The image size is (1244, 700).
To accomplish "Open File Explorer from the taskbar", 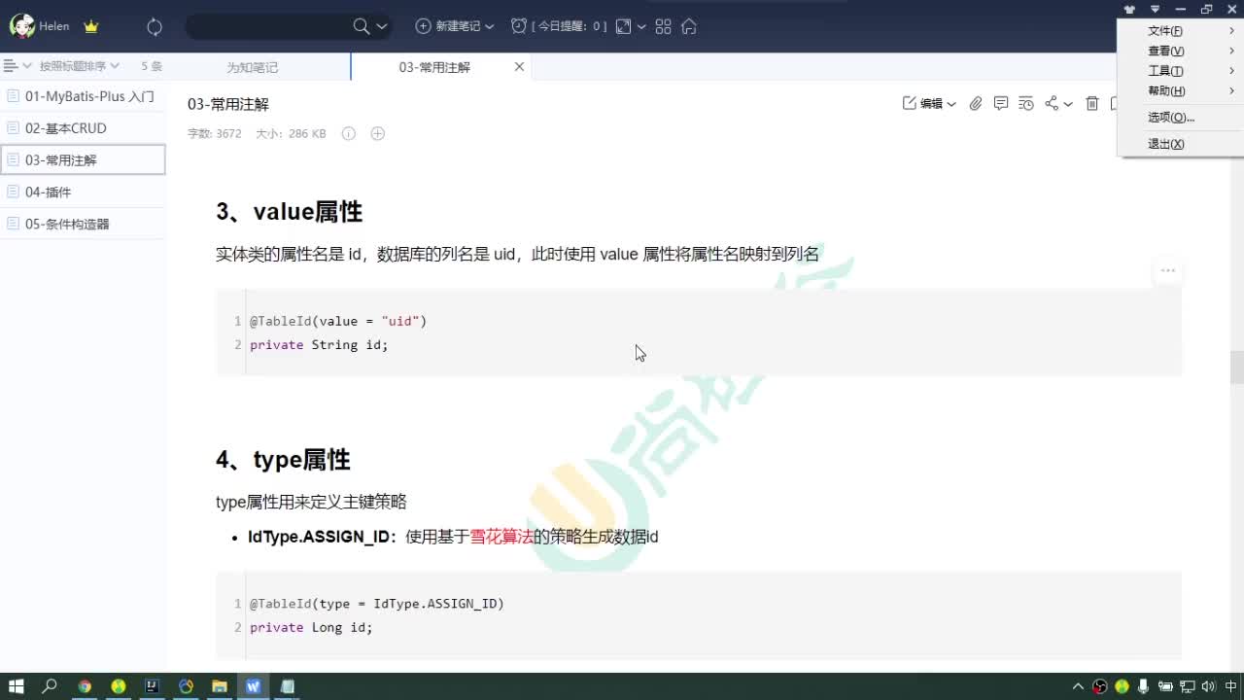I will (x=220, y=686).
